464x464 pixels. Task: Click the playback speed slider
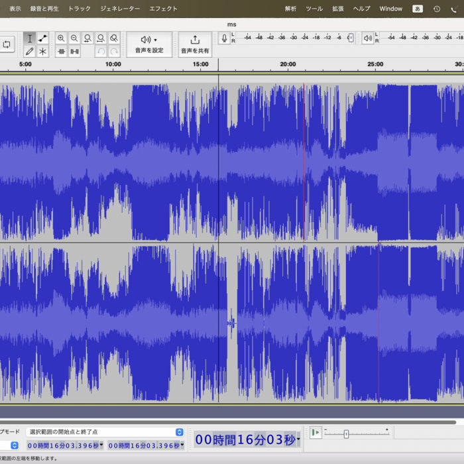(346, 434)
